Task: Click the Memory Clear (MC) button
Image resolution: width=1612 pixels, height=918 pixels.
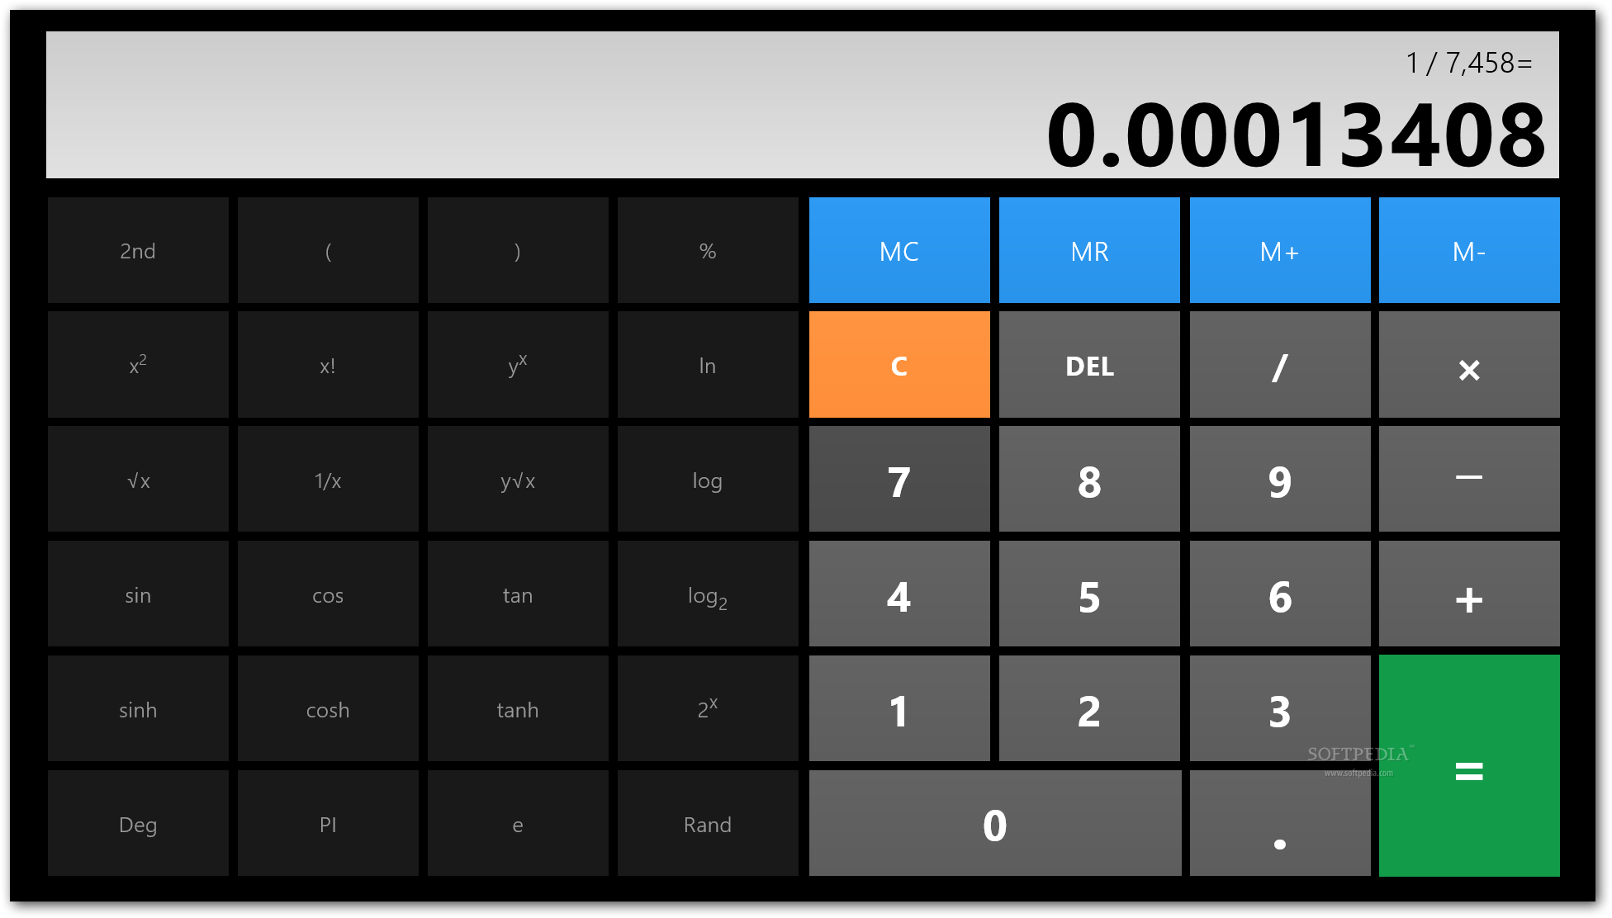Action: [899, 250]
